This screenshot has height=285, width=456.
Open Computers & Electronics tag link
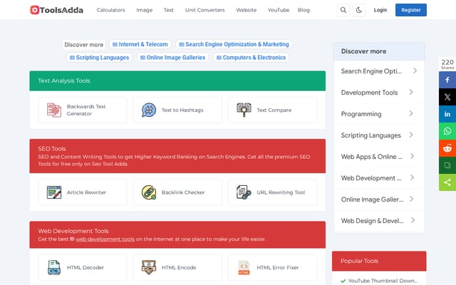pos(252,57)
